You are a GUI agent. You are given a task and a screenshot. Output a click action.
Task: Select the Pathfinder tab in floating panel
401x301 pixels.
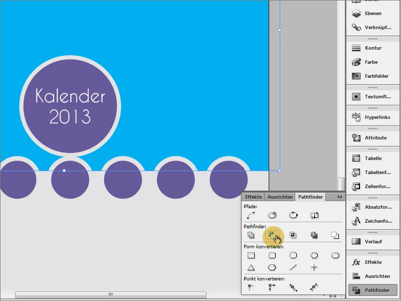tap(310, 197)
